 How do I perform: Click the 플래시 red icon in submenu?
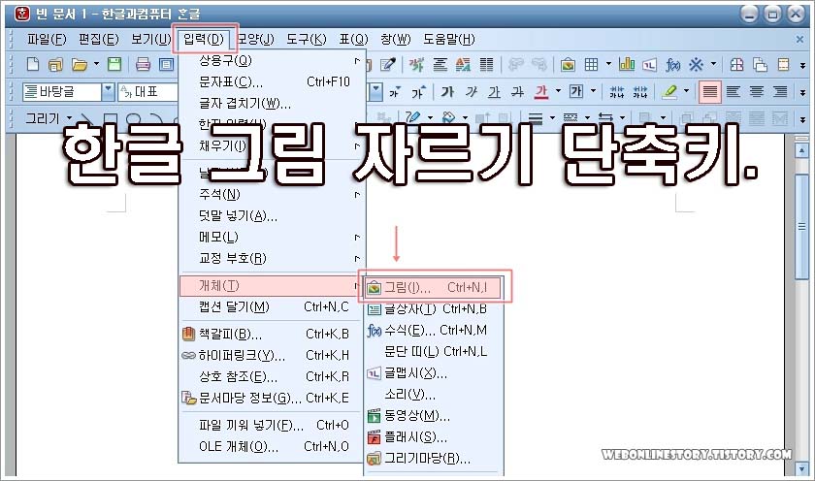pos(374,436)
